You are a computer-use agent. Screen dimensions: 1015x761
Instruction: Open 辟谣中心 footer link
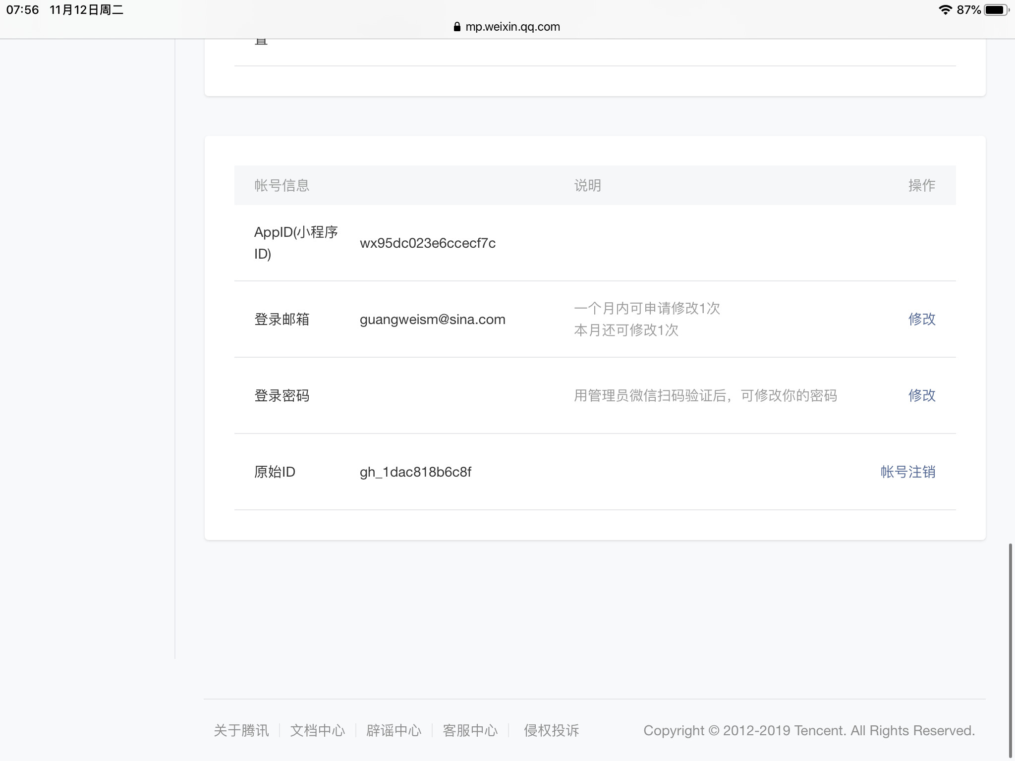(394, 730)
